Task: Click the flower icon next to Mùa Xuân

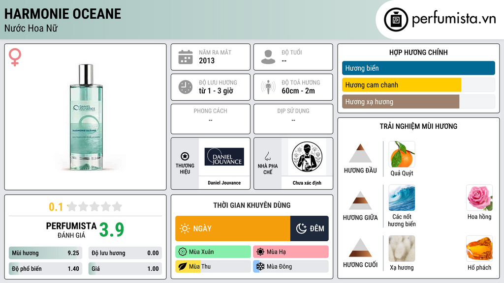Action: (183, 252)
